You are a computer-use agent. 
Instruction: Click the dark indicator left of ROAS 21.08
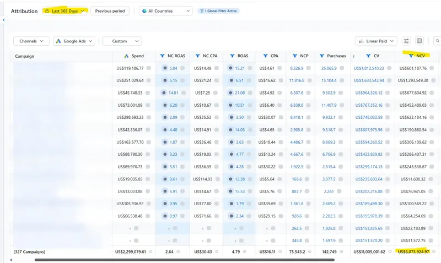click(230, 92)
